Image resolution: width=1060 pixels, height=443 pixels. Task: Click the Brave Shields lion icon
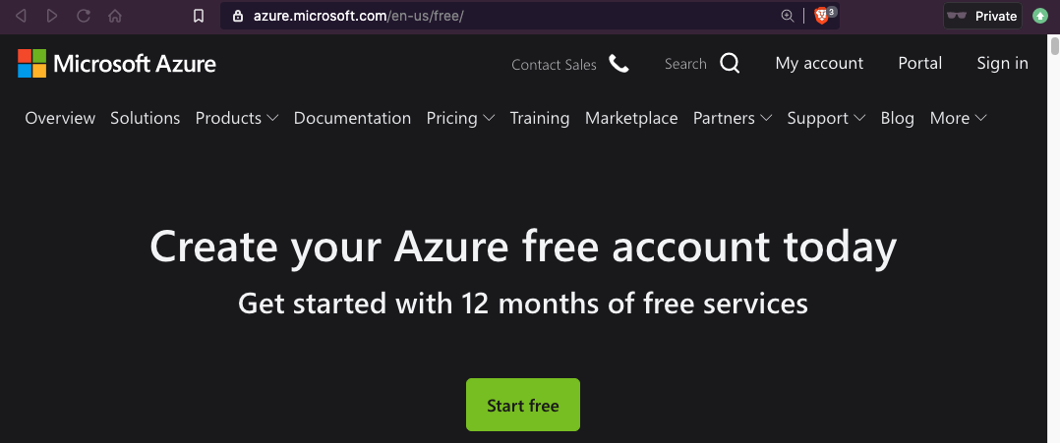822,16
